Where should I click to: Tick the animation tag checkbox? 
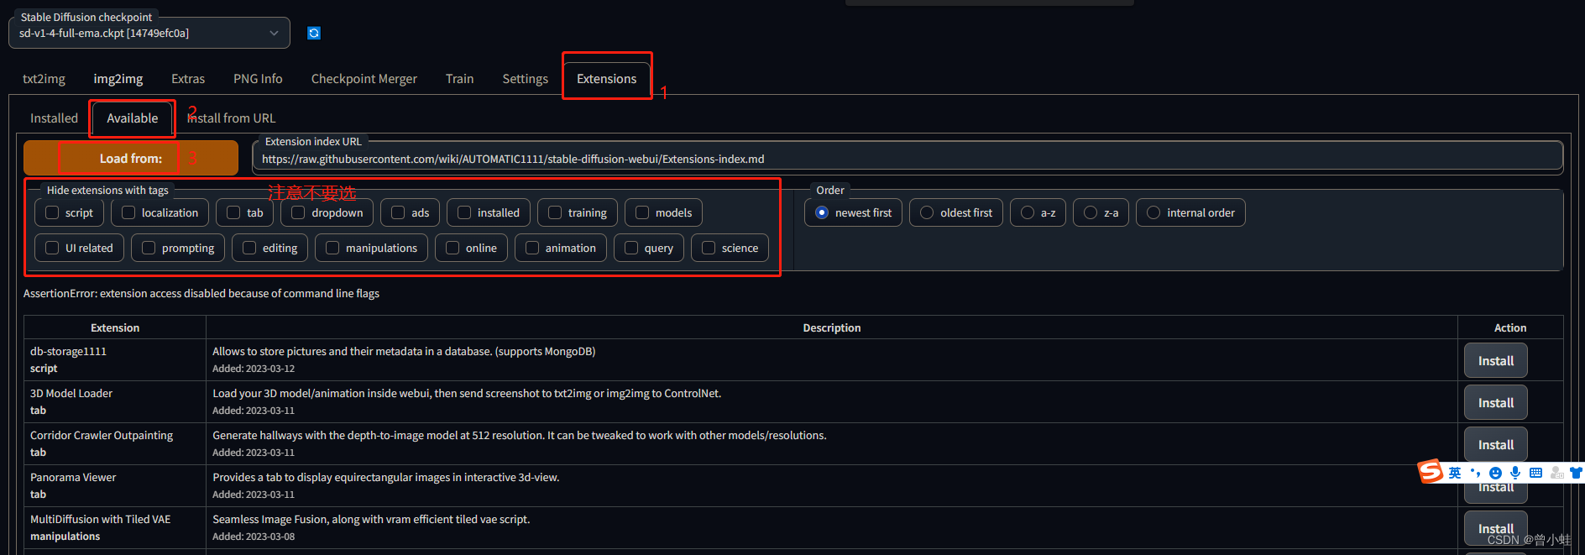532,248
